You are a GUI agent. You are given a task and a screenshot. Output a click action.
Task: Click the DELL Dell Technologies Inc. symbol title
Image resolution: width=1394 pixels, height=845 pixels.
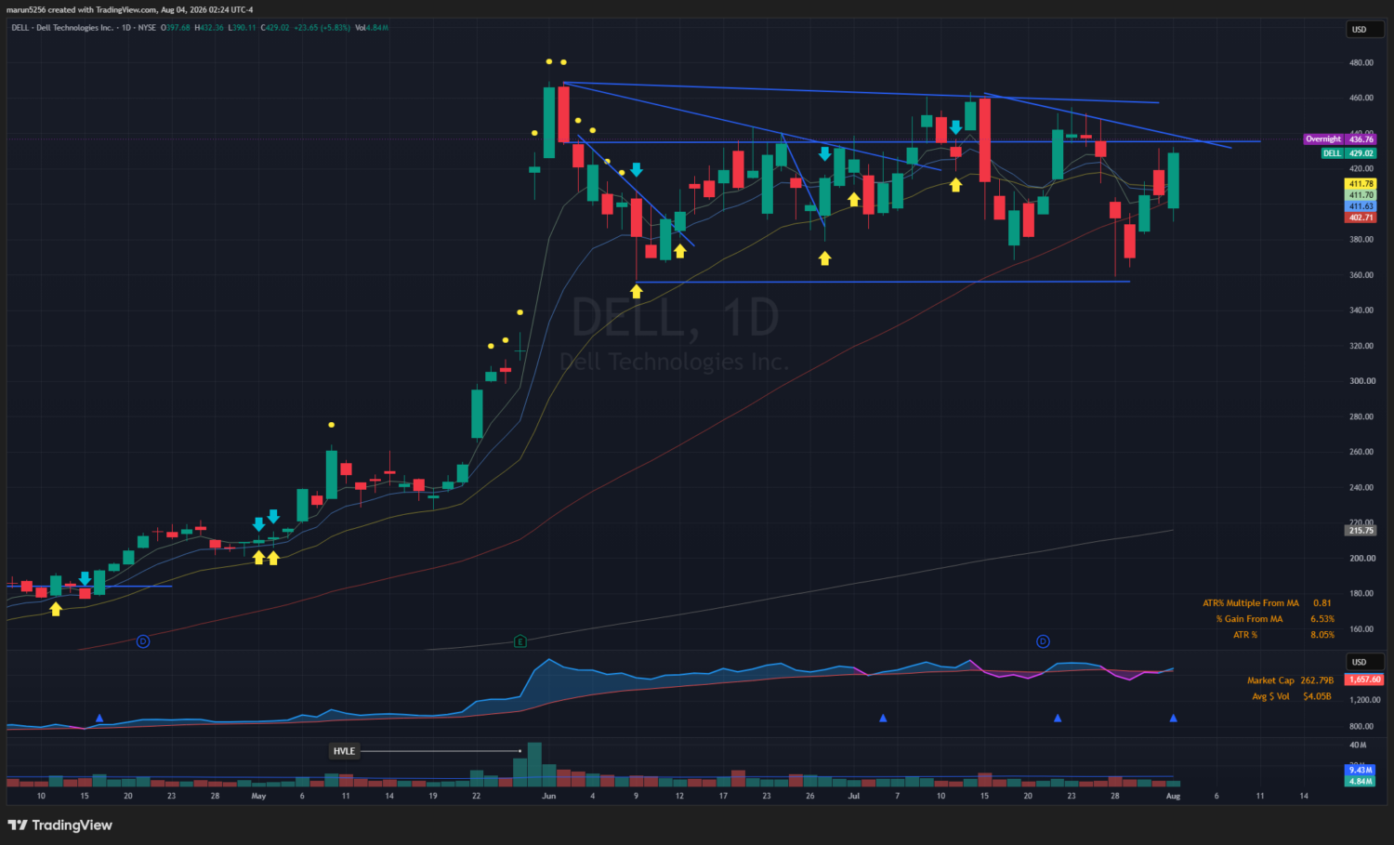click(62, 28)
